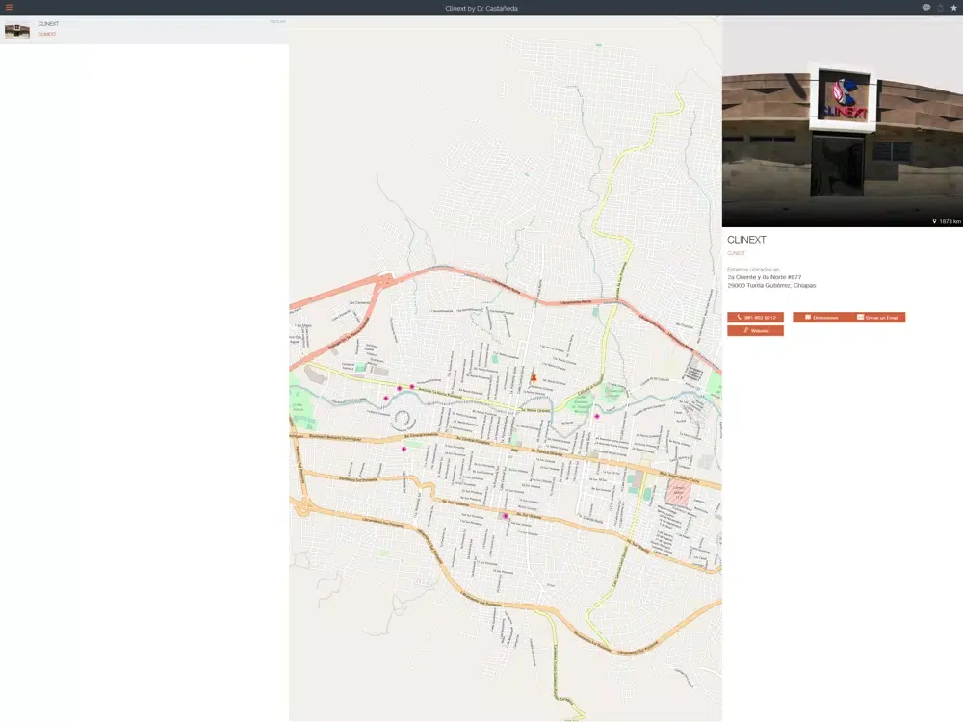This screenshot has height=722, width=963.
Task: Mark favorite with the star icon
Action: [953, 8]
